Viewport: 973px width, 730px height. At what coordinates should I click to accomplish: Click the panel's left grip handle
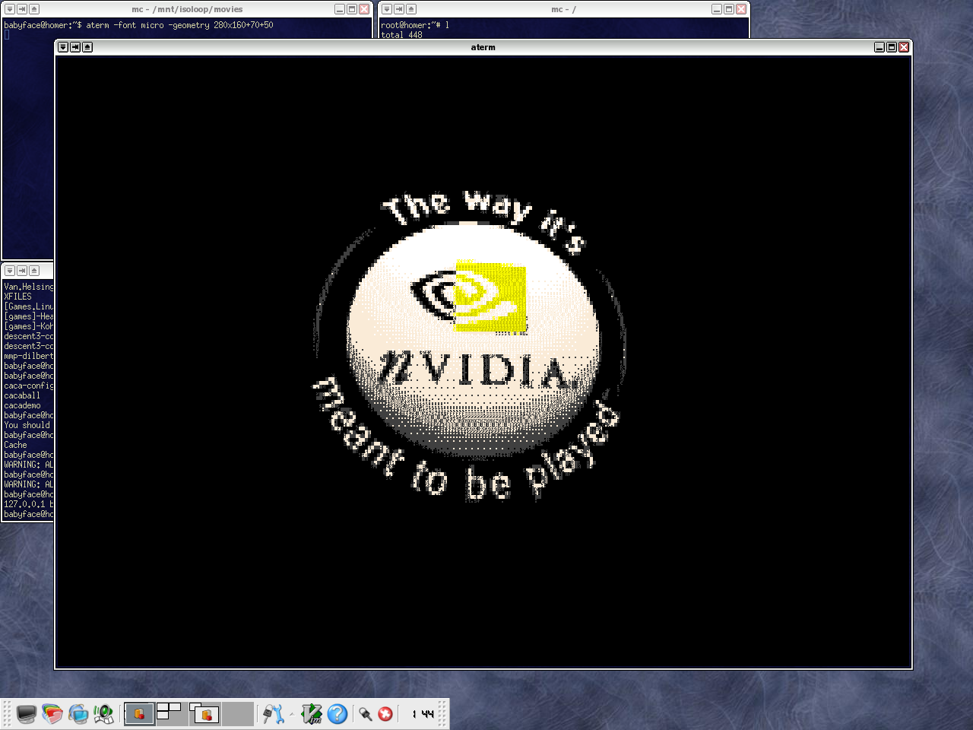tap(7, 714)
